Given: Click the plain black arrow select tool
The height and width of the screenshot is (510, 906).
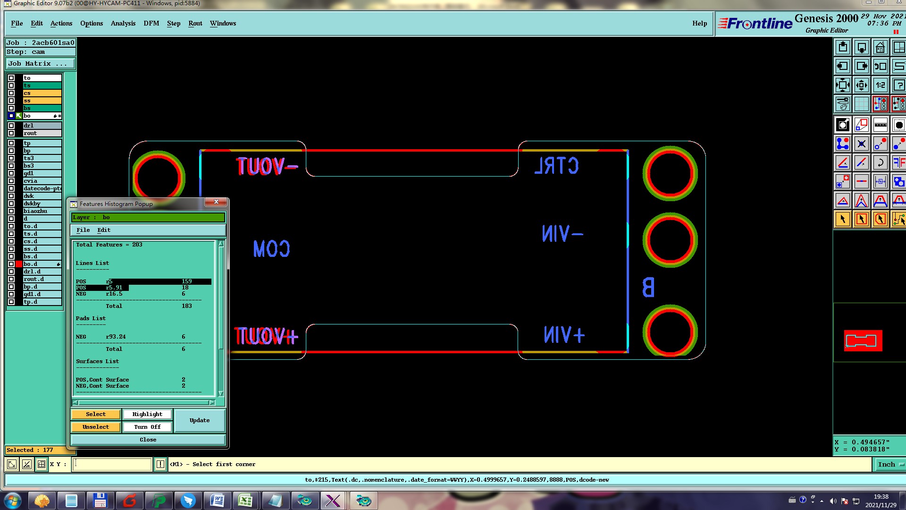Looking at the screenshot, I should pyautogui.click(x=843, y=220).
